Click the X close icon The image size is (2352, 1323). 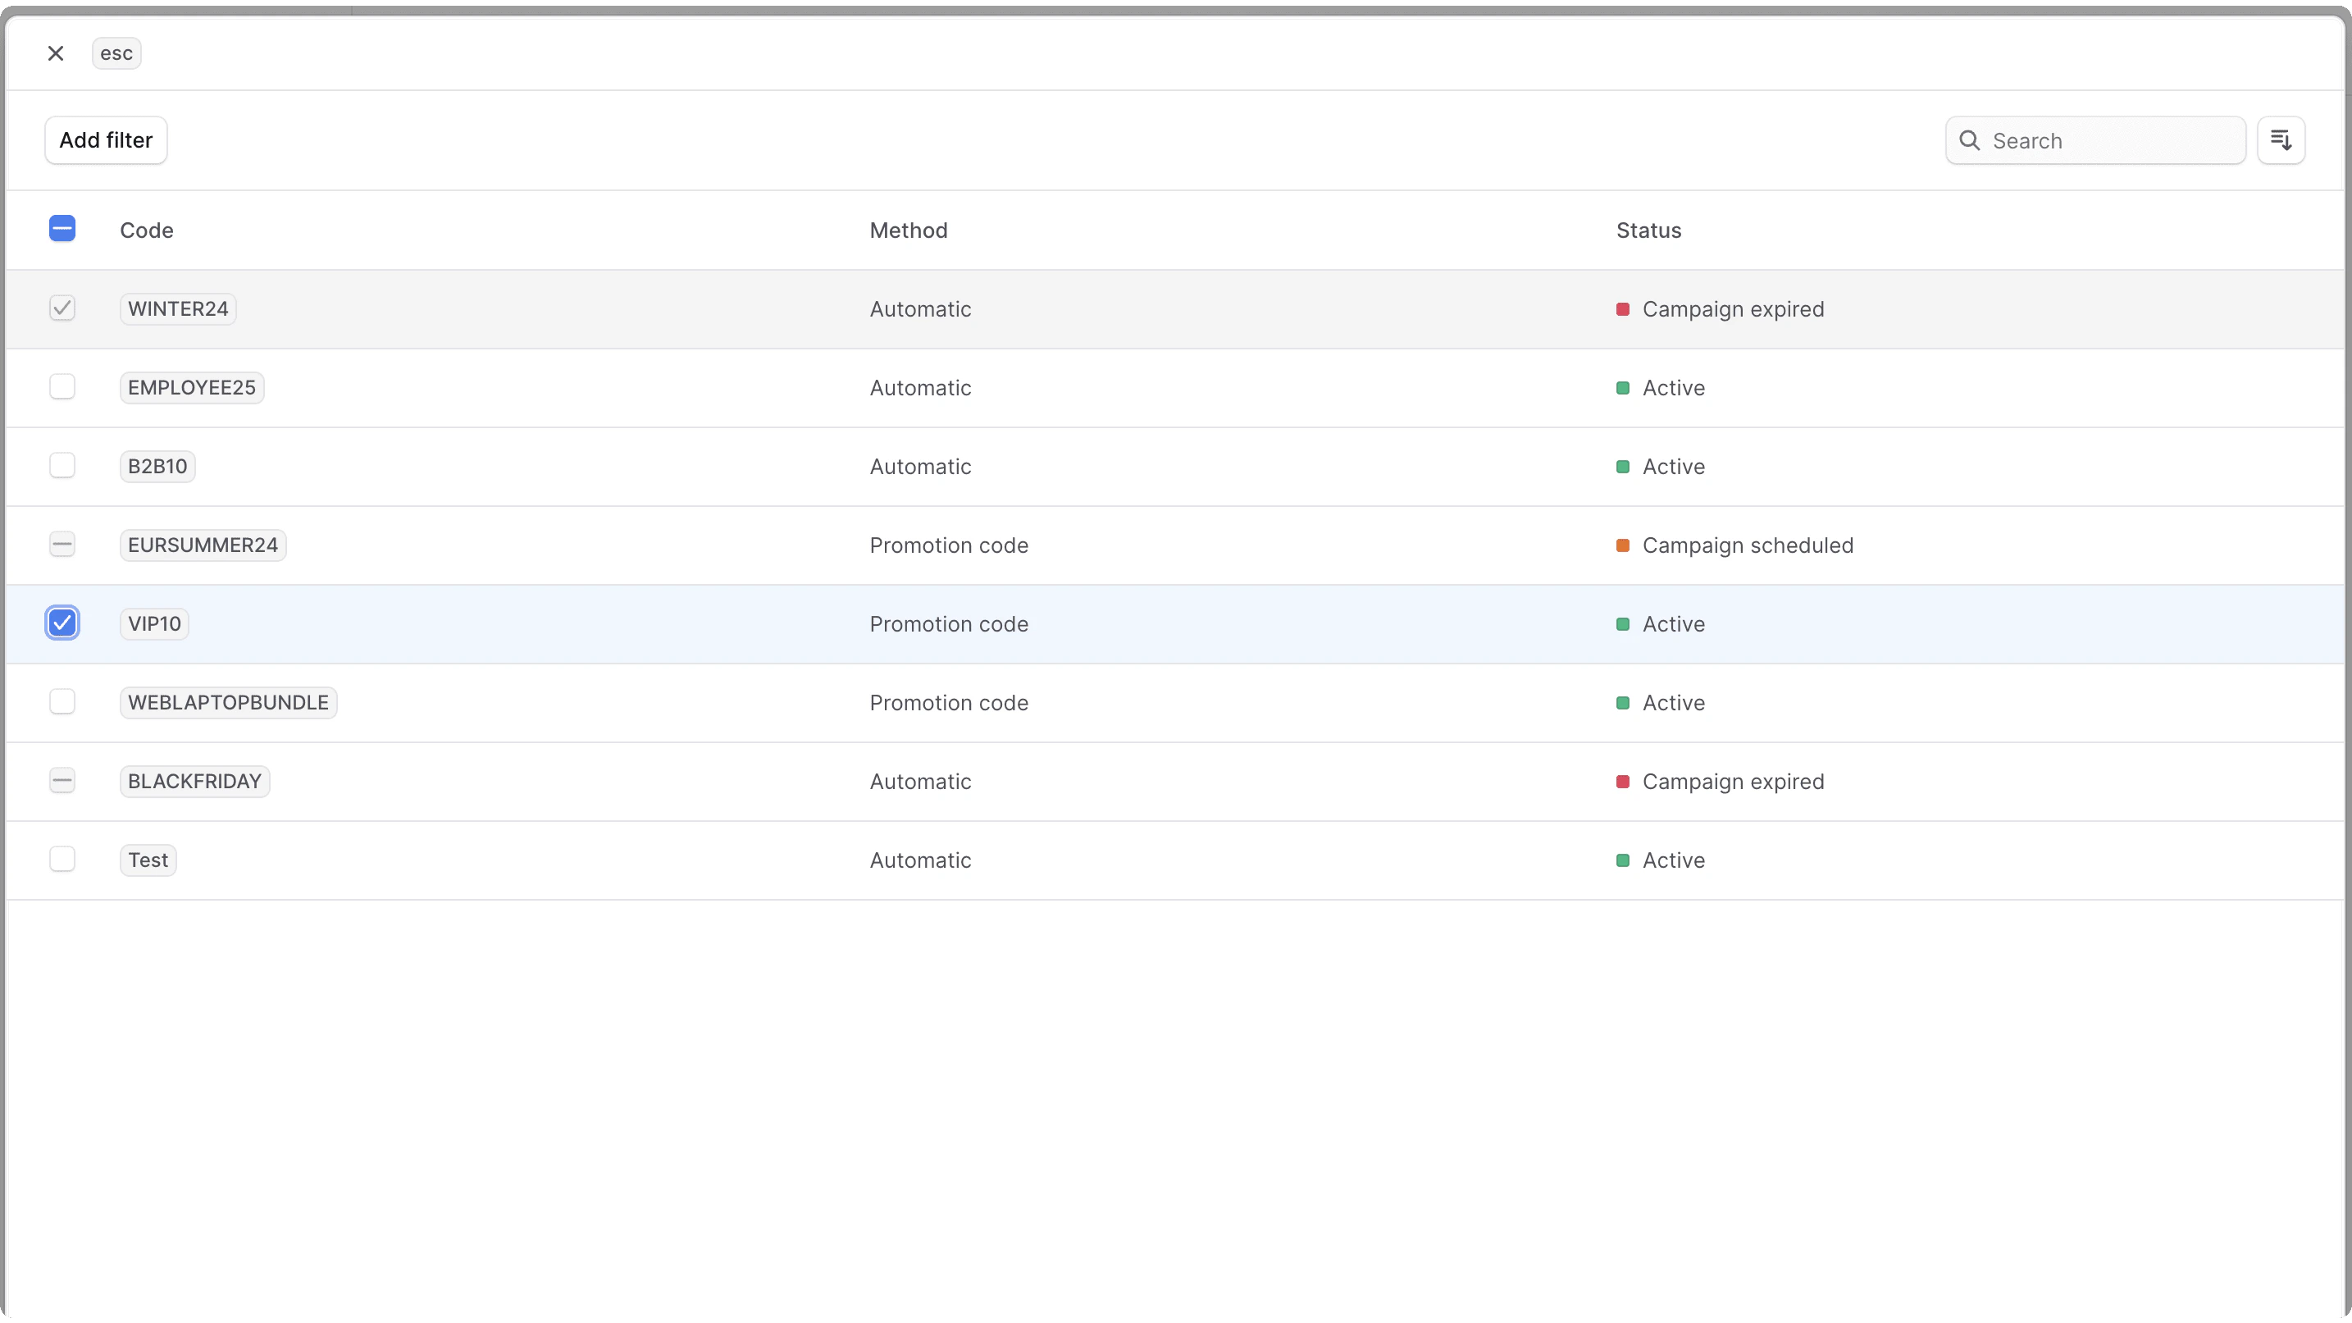tap(56, 53)
